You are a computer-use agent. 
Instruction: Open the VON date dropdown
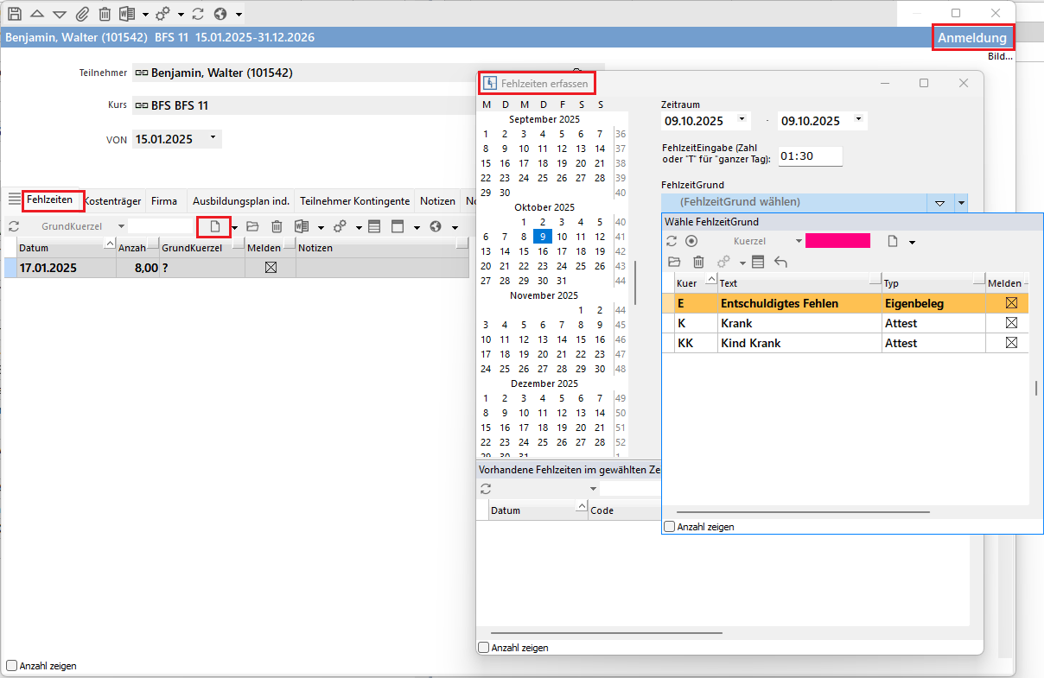(213, 138)
